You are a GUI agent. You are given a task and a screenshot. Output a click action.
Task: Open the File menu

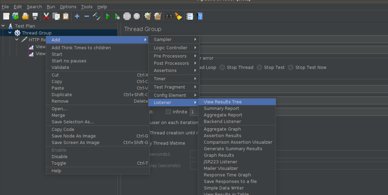point(5,7)
